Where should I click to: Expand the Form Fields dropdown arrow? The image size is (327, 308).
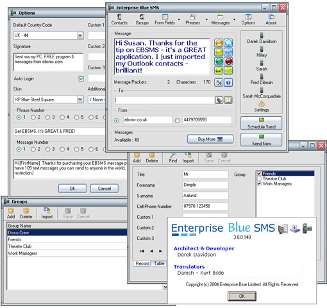pos(179,19)
